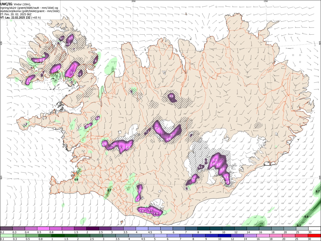The width and height of the screenshot is (321, 241).
Task: Click the '0.5' value in the isolated north-central snow blob
Action: click(x=172, y=96)
